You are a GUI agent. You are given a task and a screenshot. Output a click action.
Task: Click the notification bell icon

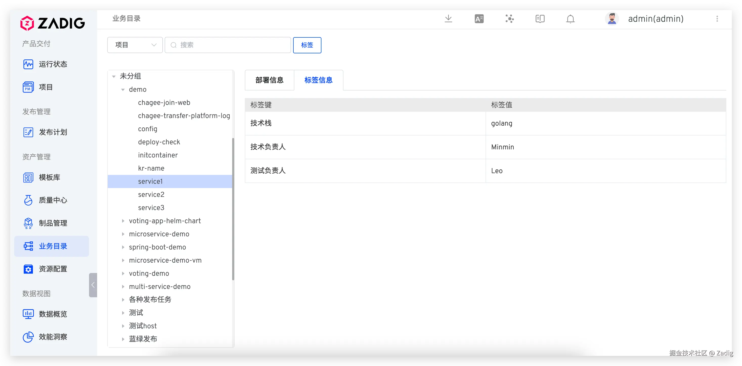pyautogui.click(x=570, y=19)
